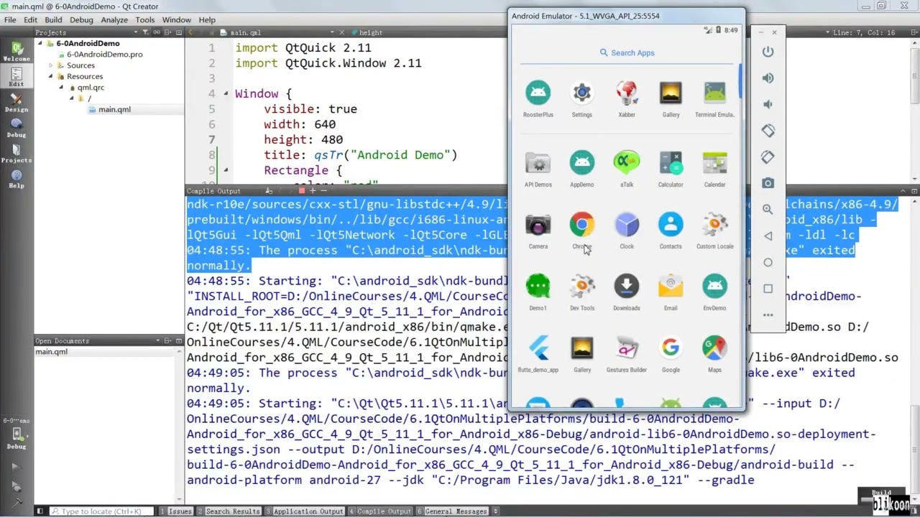Rotate emulator left icon
This screenshot has width=920, height=517.
[768, 131]
